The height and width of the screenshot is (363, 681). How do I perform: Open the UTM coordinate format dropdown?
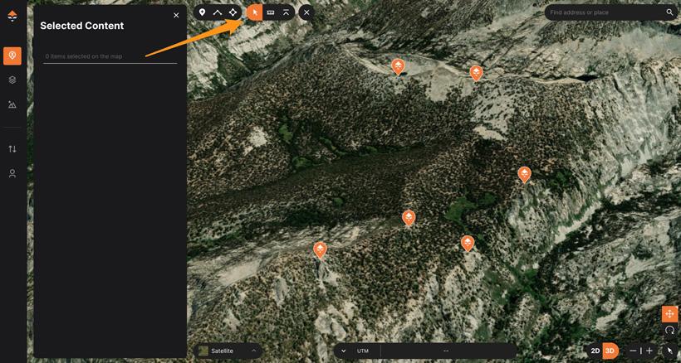click(344, 351)
